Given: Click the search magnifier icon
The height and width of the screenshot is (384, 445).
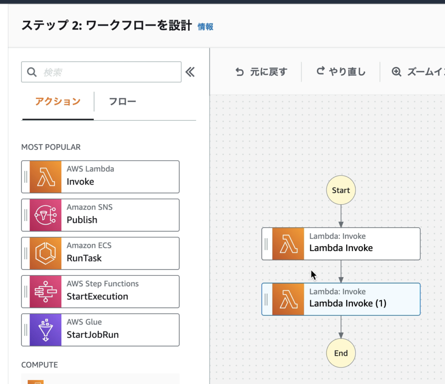Looking at the screenshot, I should (x=32, y=72).
